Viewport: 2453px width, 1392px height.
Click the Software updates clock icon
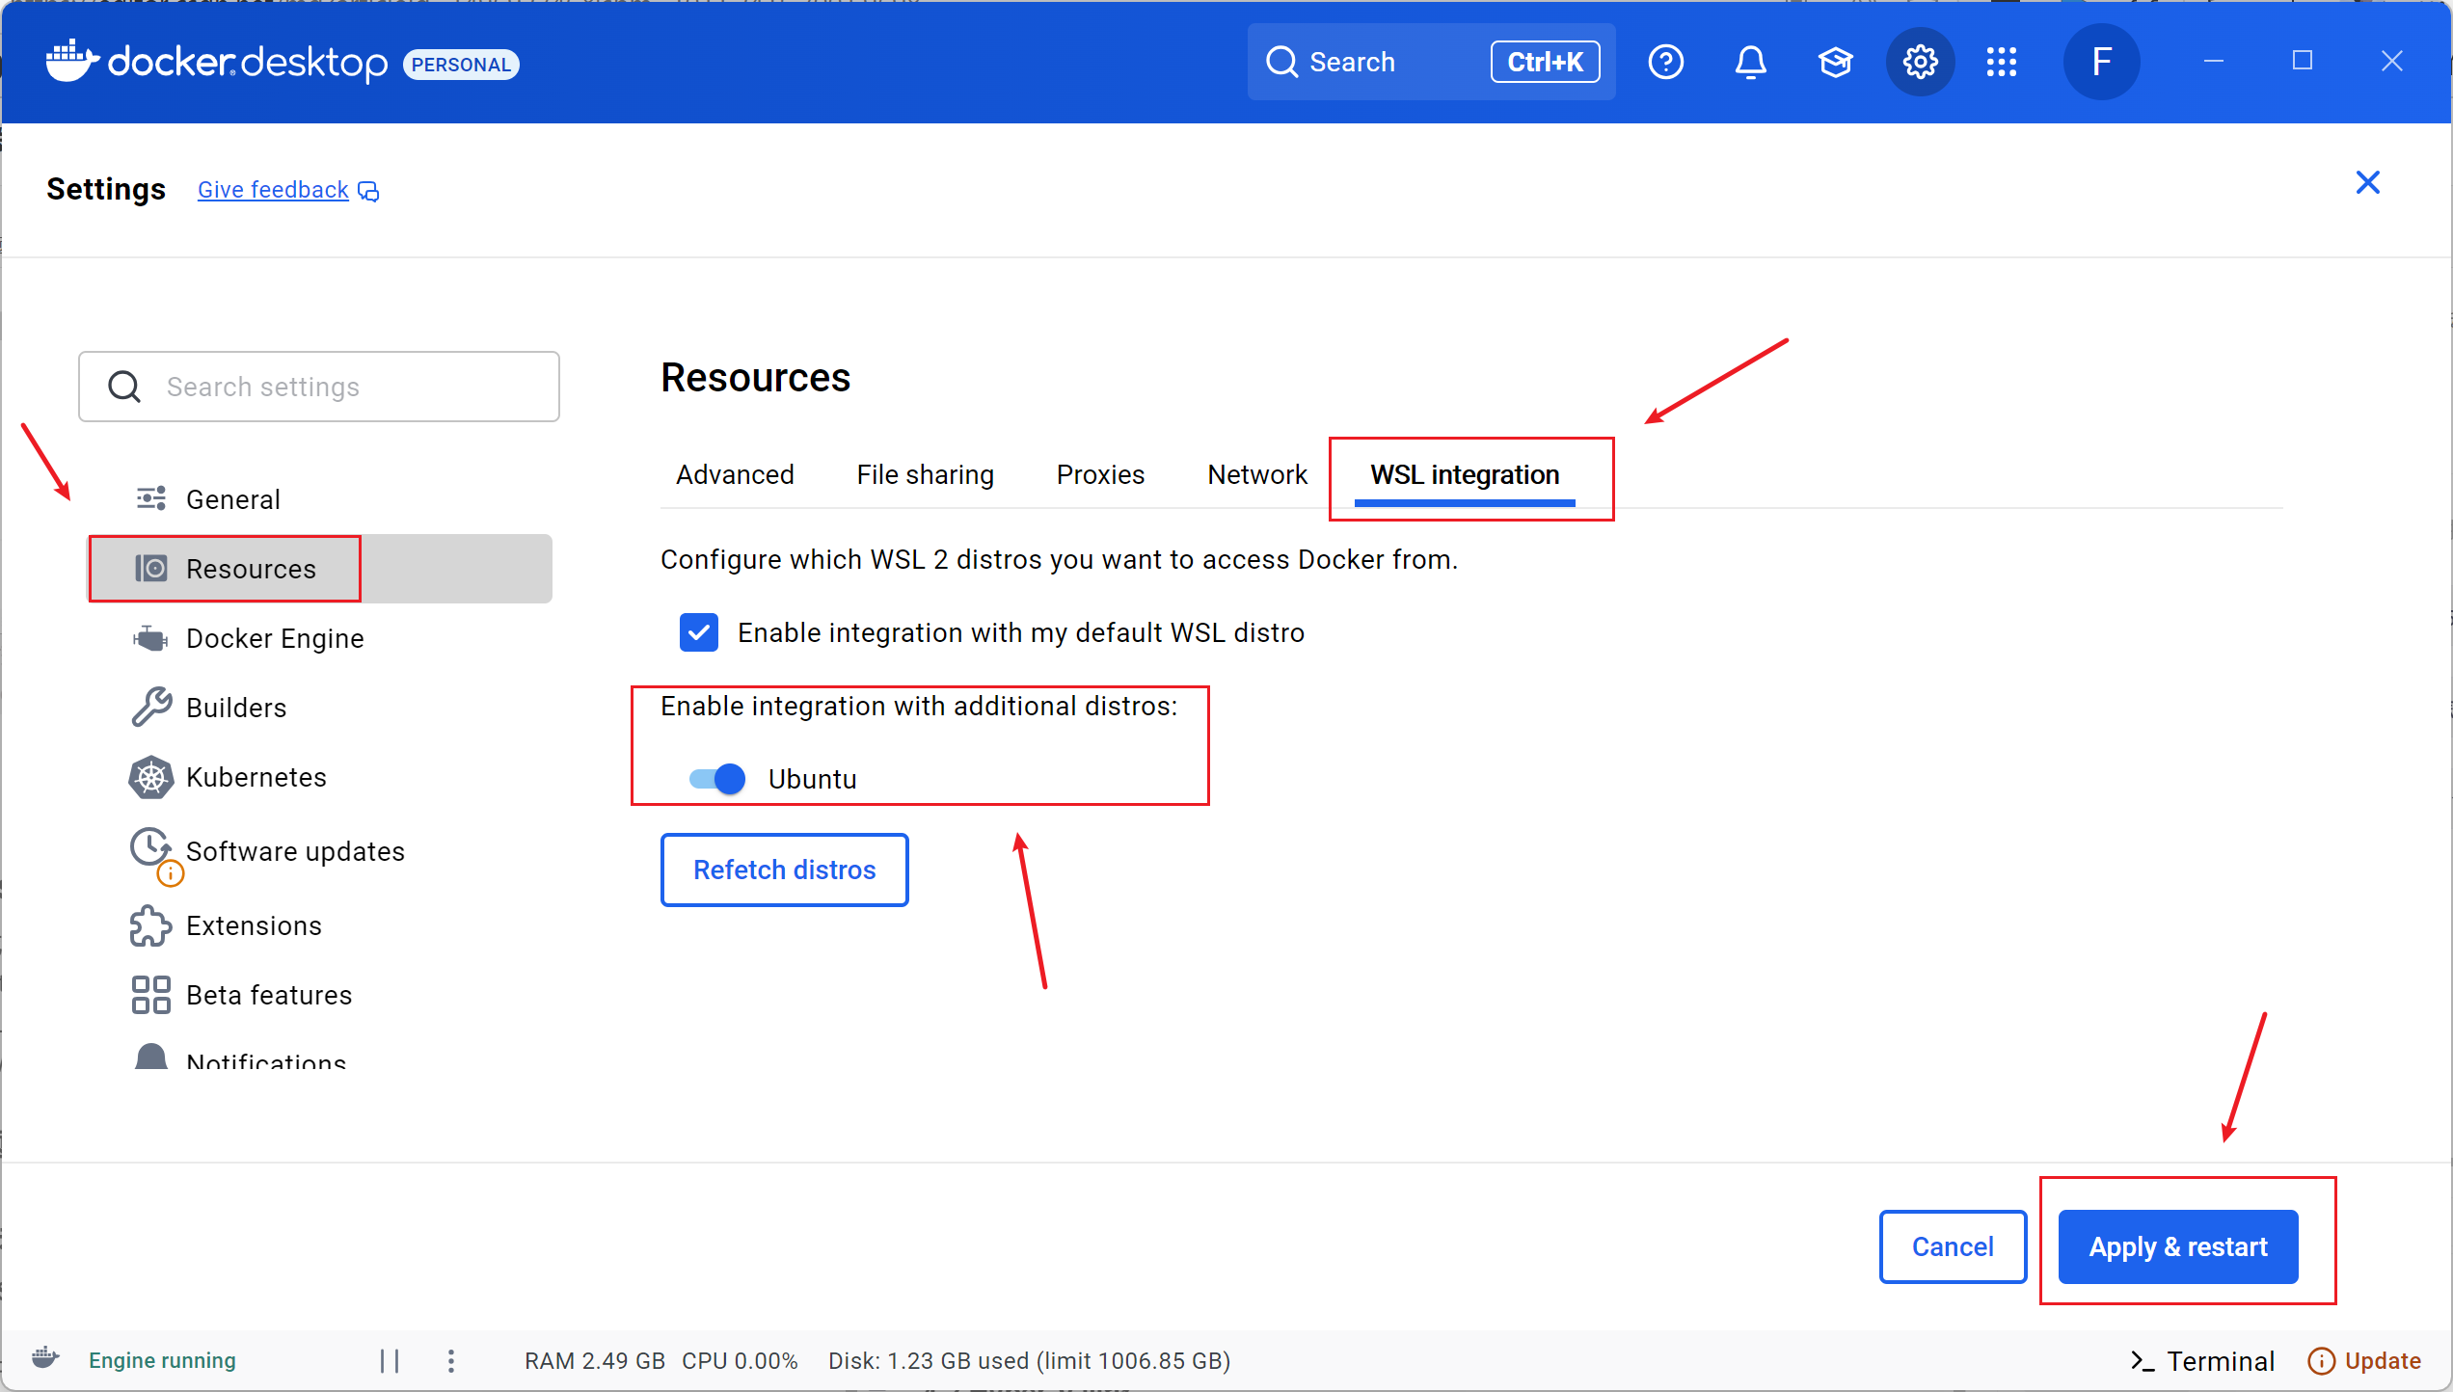click(150, 847)
